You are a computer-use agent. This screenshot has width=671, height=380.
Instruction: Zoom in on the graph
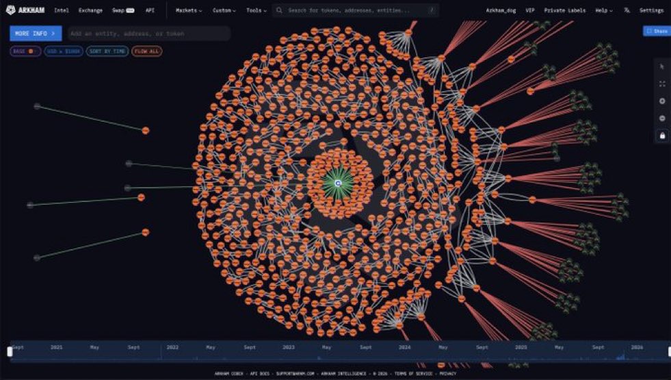(x=662, y=101)
